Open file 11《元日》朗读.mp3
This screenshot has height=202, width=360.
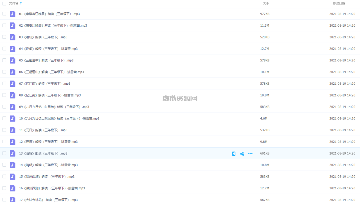pos(43,130)
